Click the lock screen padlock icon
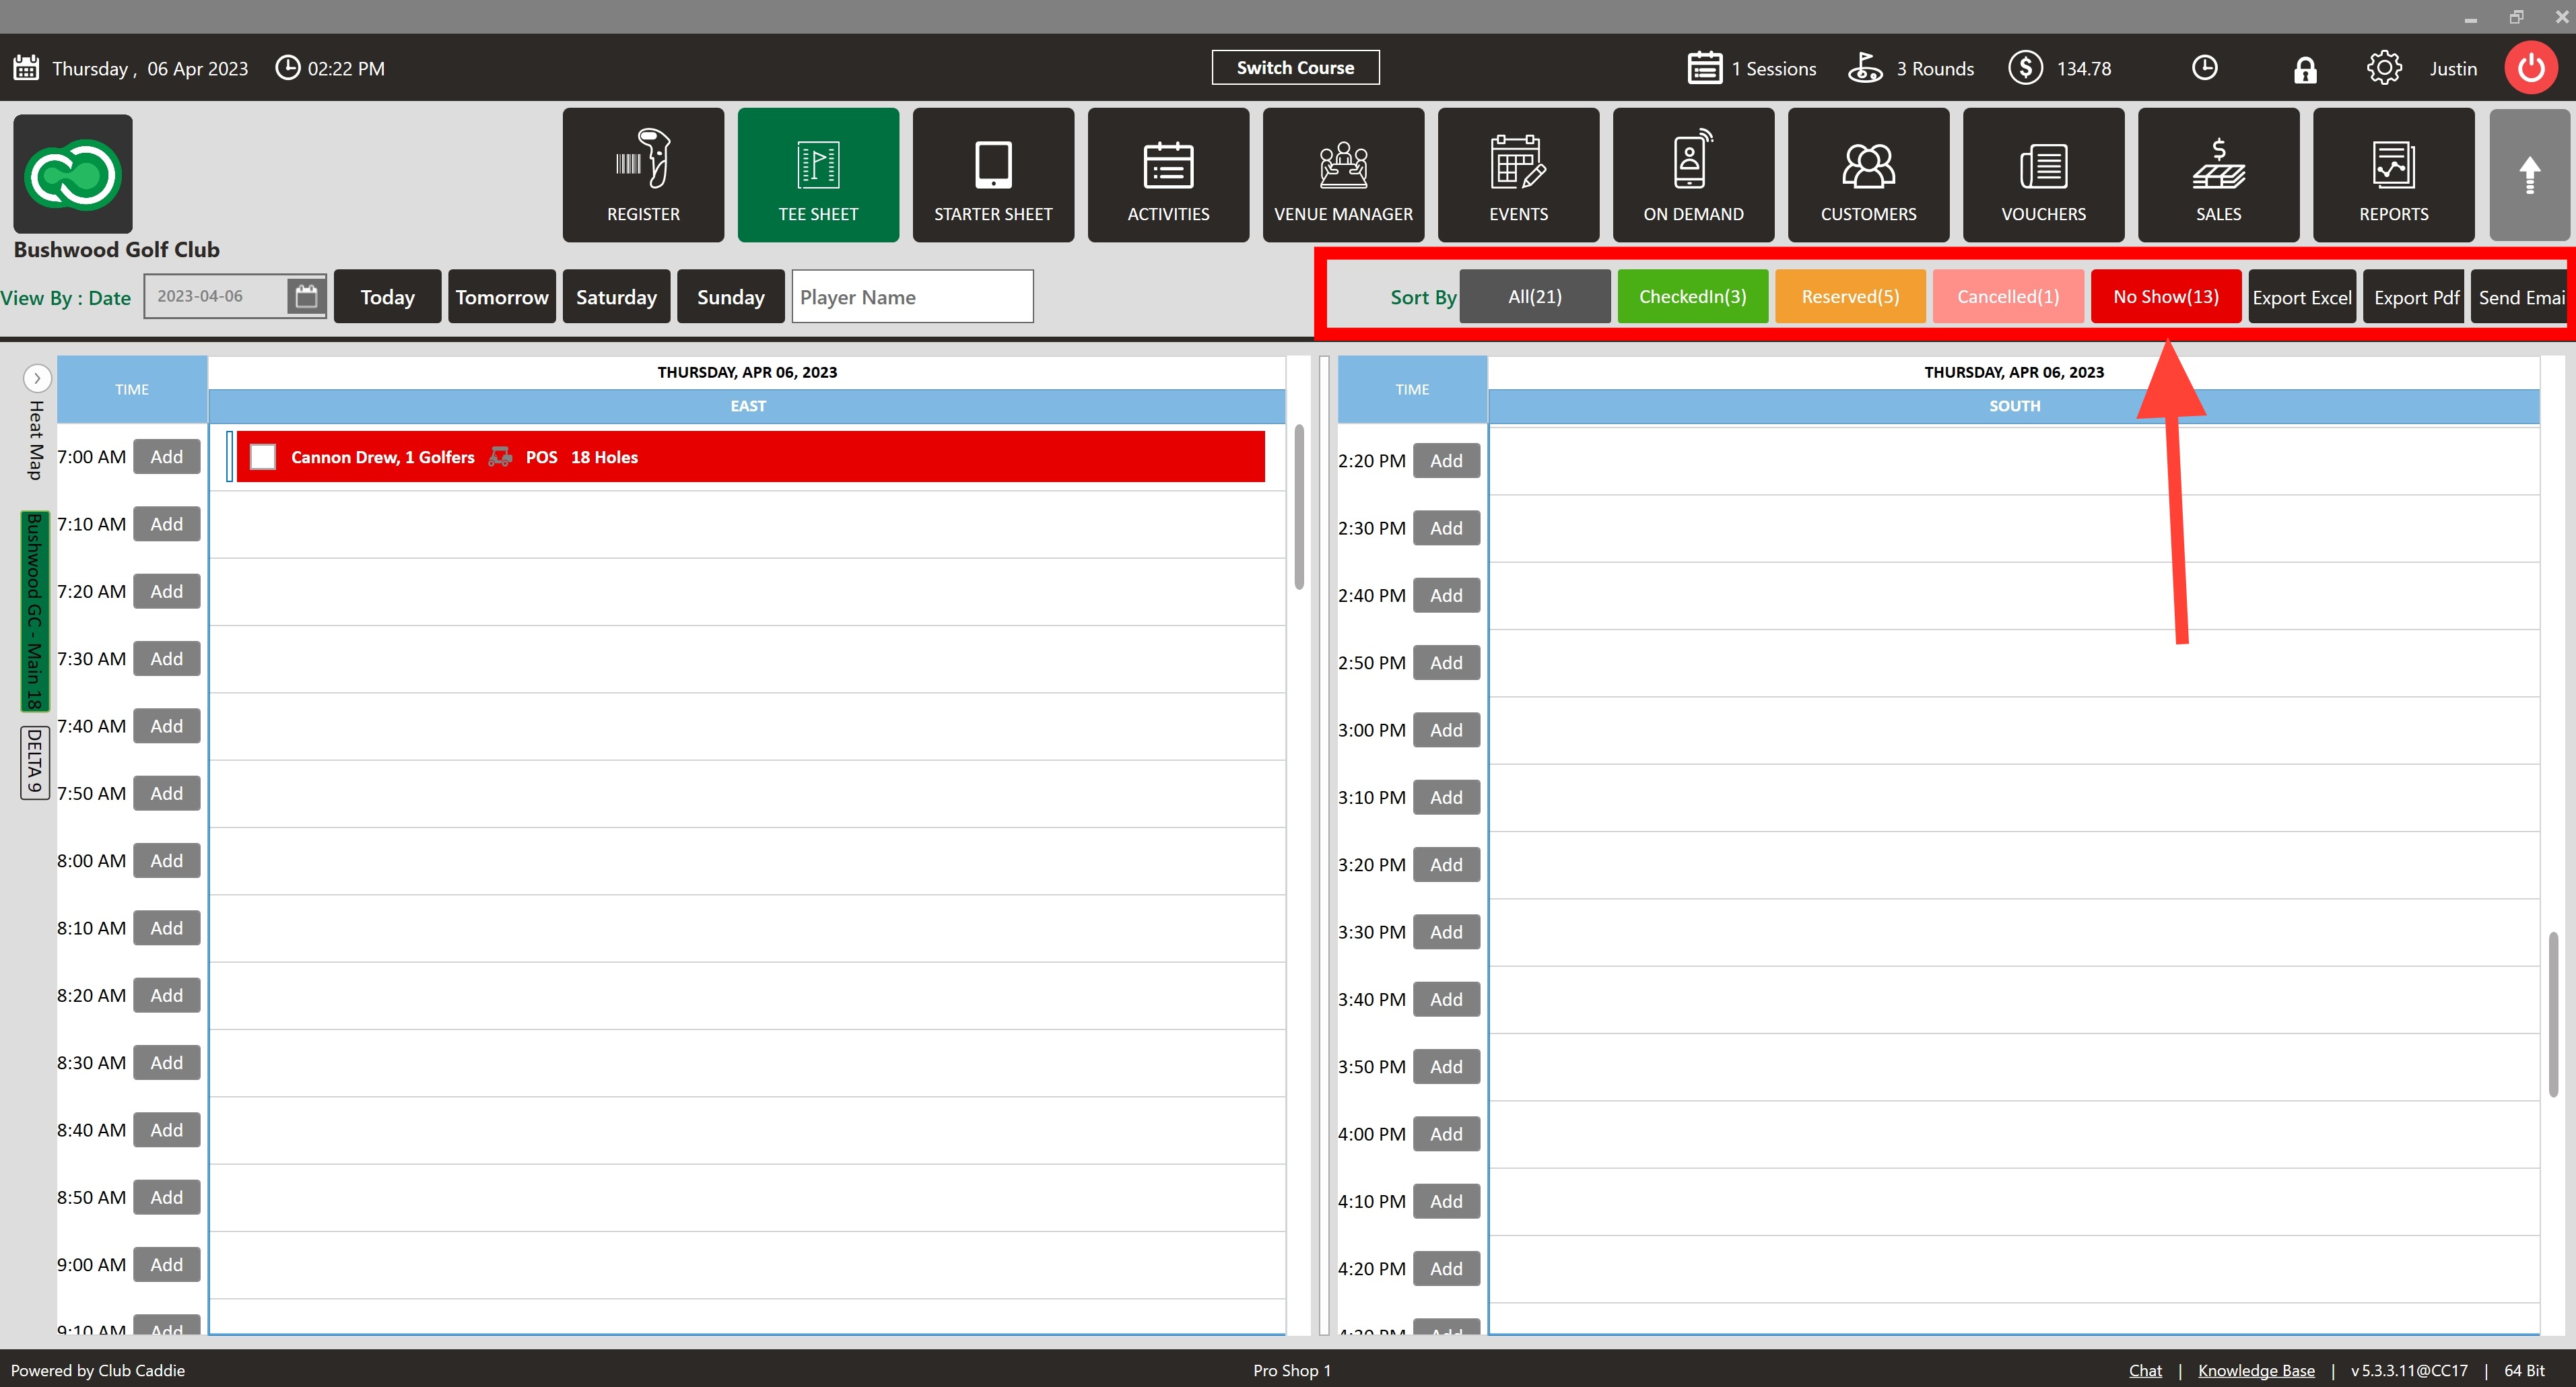2576x1387 pixels. pyautogui.click(x=2305, y=69)
